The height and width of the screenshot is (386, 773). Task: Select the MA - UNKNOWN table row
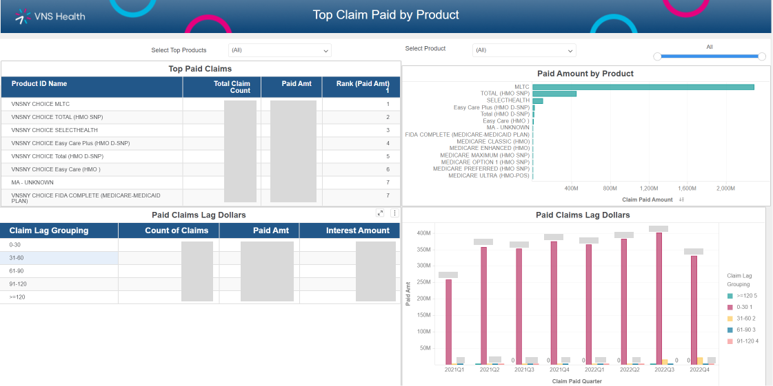(201, 182)
